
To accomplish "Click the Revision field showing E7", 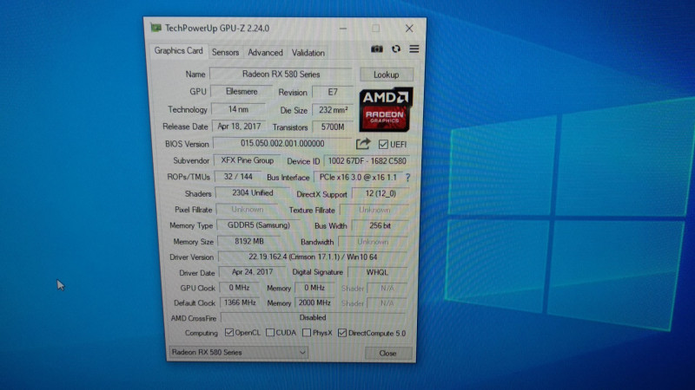I will pos(333,92).
